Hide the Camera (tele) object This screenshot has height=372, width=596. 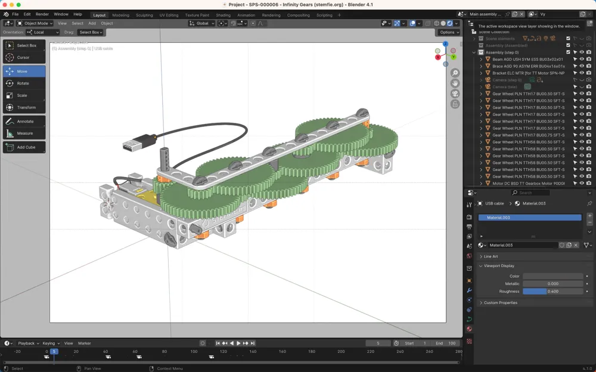[x=581, y=86]
